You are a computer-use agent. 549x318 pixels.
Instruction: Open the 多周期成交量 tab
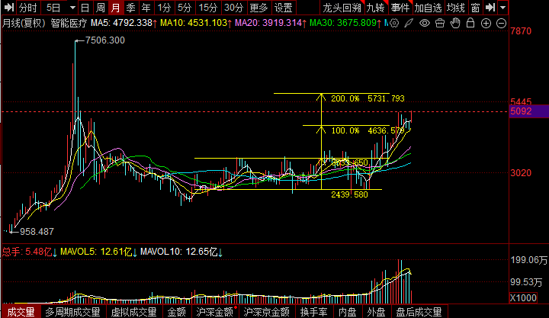(x=73, y=312)
